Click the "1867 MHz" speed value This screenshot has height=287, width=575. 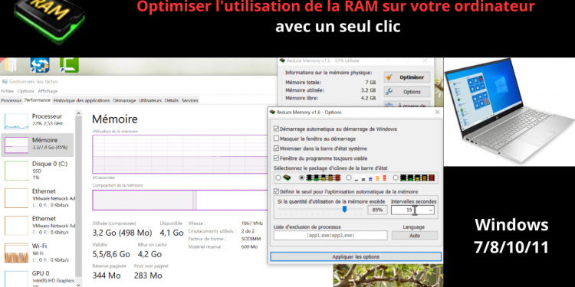(x=252, y=223)
